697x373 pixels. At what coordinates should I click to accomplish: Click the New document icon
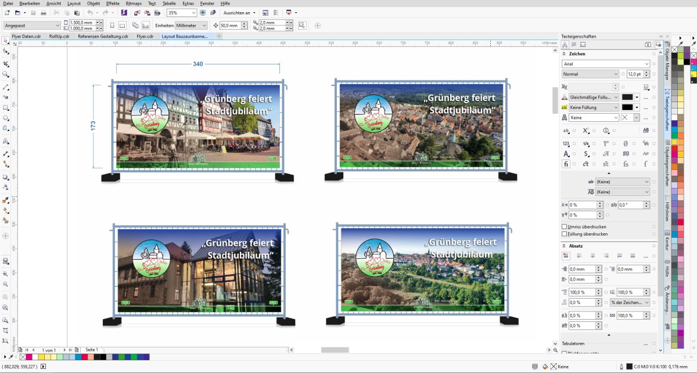coord(7,12)
